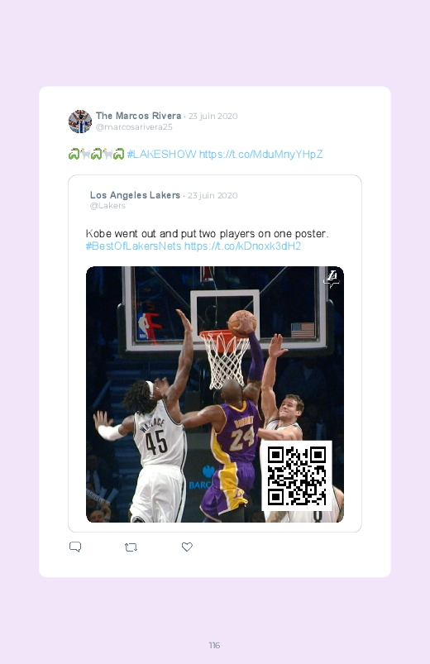Click page number 116 at bottom

tap(214, 645)
